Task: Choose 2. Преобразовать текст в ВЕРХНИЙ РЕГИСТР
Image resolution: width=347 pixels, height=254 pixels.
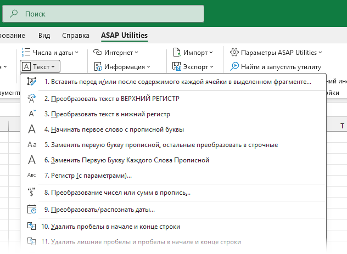Action: pos(173,99)
